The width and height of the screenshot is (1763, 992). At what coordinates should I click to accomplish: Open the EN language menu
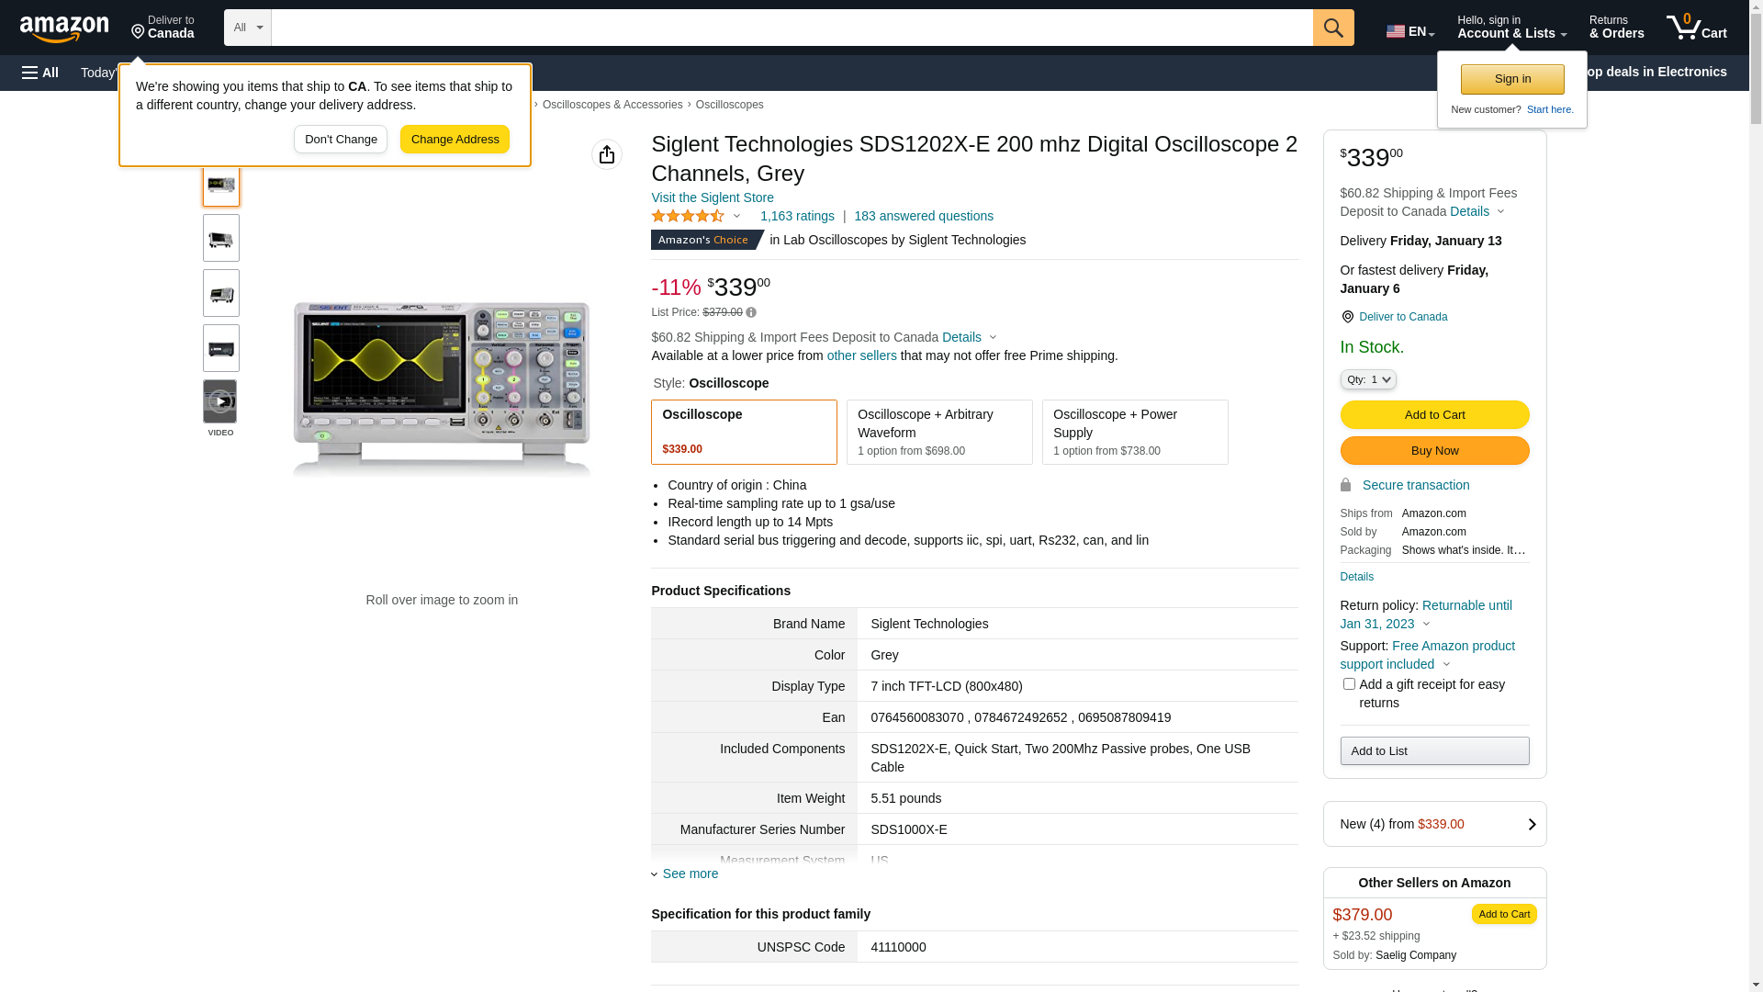1409,31
